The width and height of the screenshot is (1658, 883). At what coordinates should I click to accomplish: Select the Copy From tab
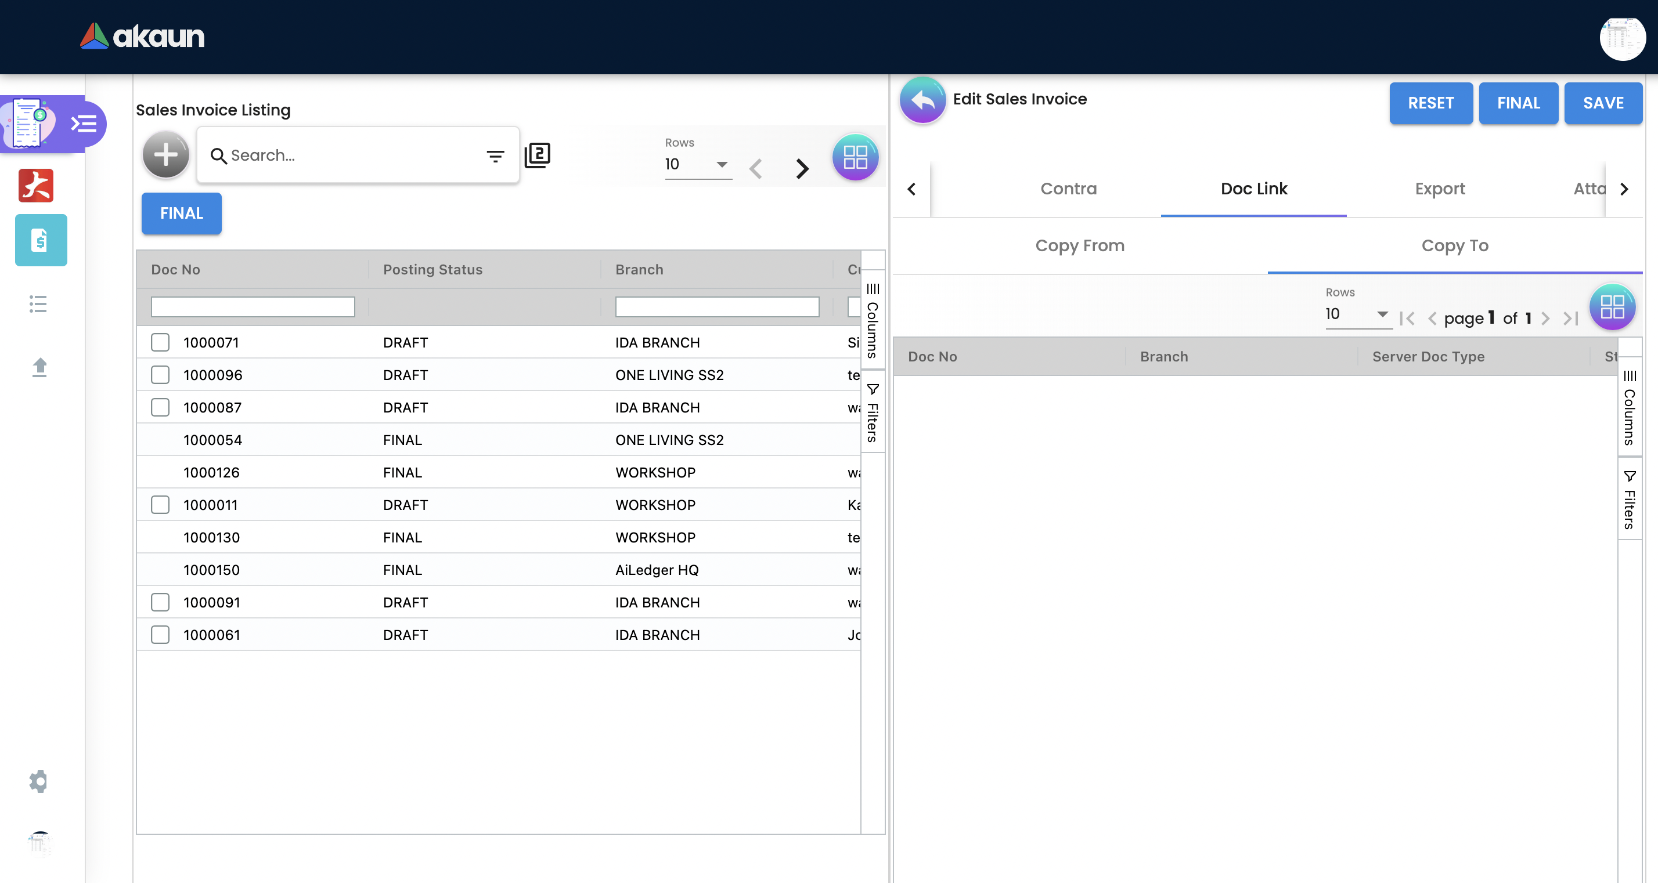click(1079, 245)
